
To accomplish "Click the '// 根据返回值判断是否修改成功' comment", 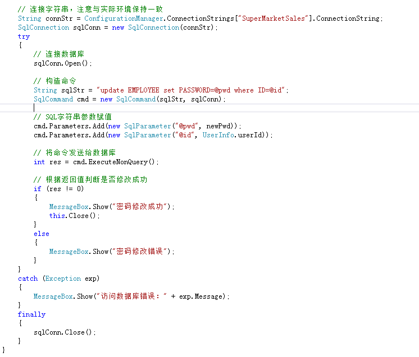I will tap(90, 180).
